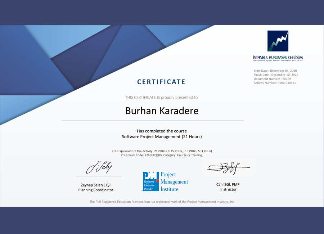
Task: Click the Can İZGİ, PMP name
Action: click(228, 185)
